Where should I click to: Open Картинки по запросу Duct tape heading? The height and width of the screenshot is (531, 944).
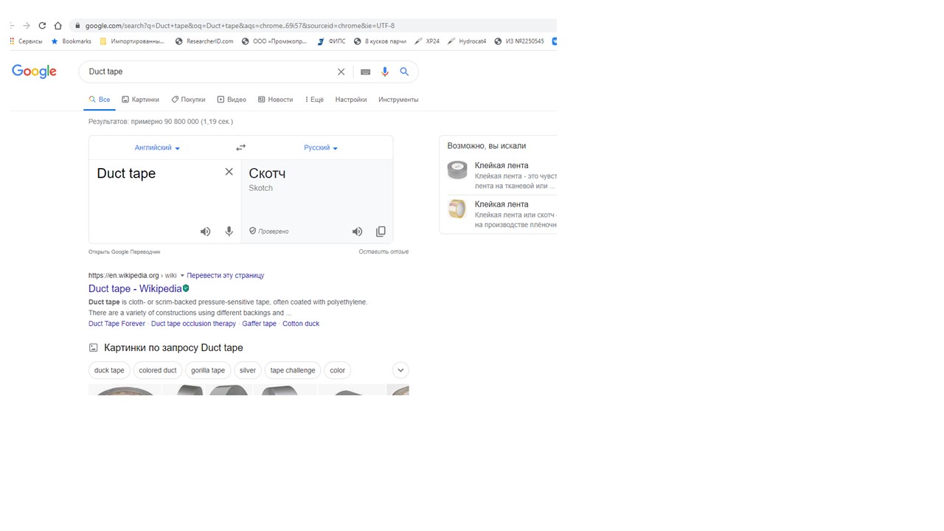[173, 347]
